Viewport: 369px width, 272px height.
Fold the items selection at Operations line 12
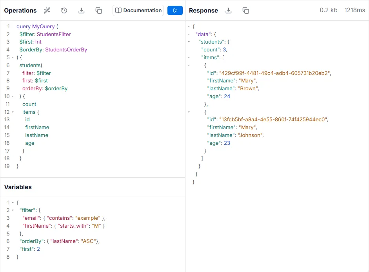(x=13, y=112)
